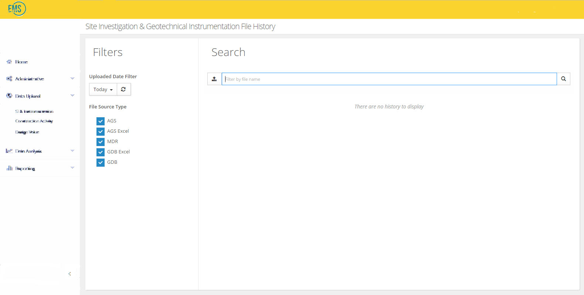584x295 pixels.
Task: Click the File Source Type label
Action: pyautogui.click(x=108, y=107)
